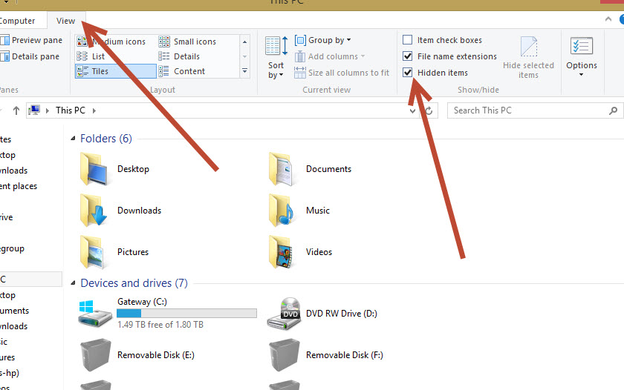Open the Desktop folder icon
The height and width of the screenshot is (390, 624).
click(x=94, y=169)
